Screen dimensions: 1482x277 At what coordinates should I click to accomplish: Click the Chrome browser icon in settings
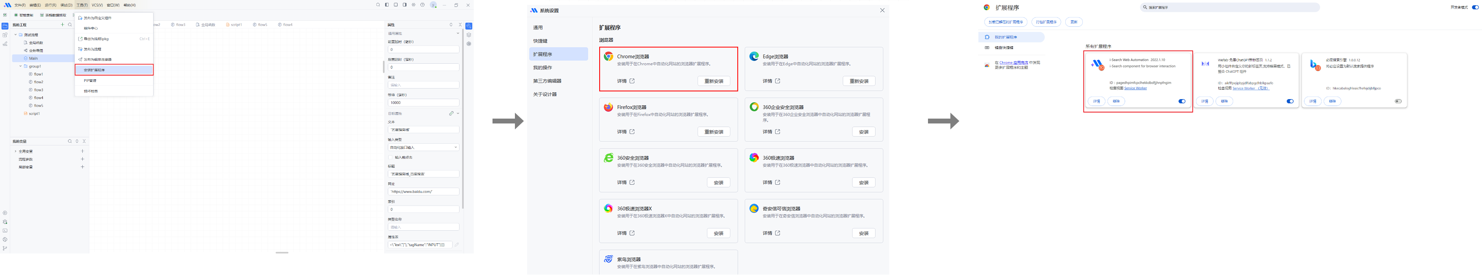(x=608, y=56)
